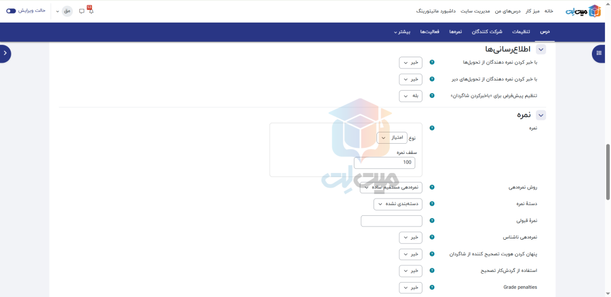Go to میز کار in top navigation
611x297 pixels.
tap(532, 11)
